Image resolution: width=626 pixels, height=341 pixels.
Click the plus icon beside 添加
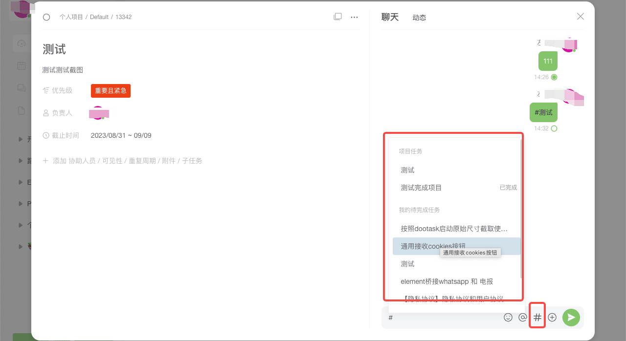click(x=45, y=160)
